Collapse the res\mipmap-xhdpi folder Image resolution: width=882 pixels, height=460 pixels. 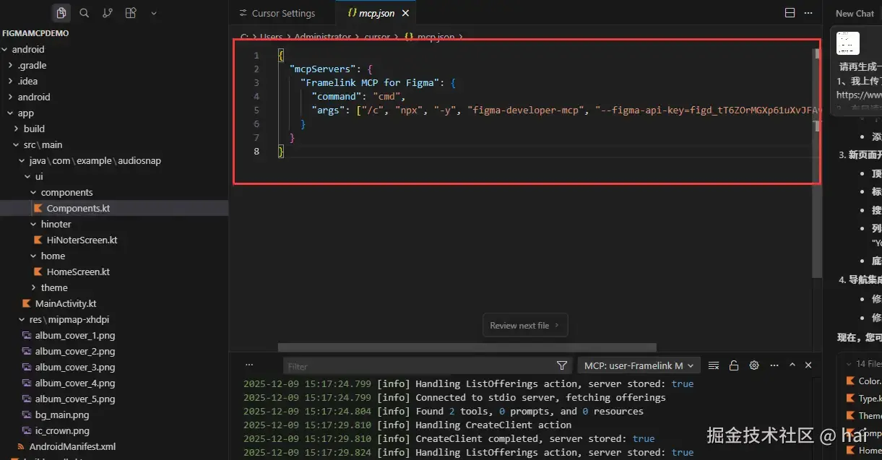[x=69, y=319]
